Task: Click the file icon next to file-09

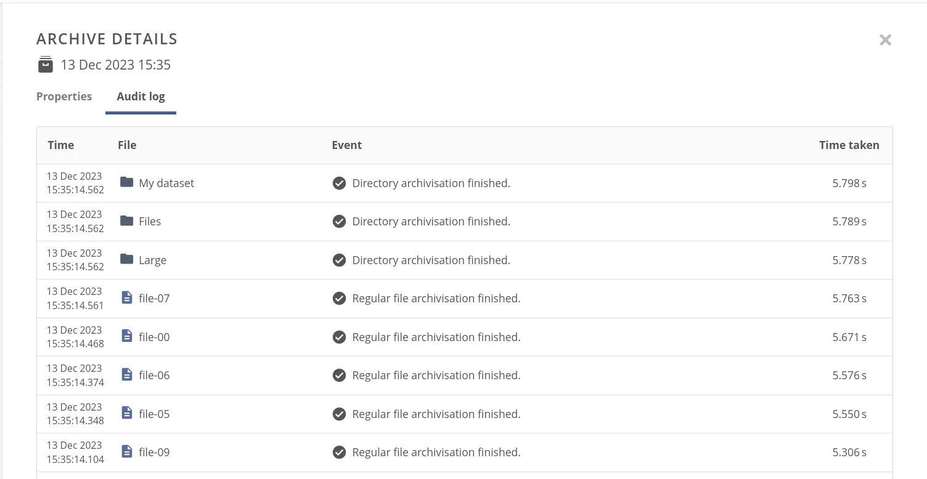Action: 127,452
